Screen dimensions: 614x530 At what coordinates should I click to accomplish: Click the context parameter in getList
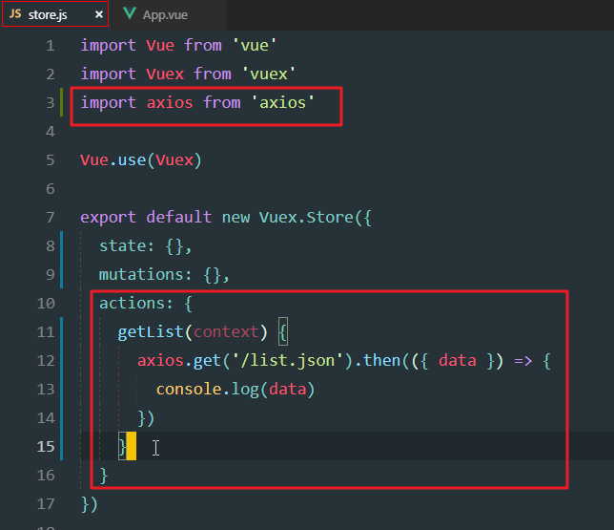click(x=226, y=331)
